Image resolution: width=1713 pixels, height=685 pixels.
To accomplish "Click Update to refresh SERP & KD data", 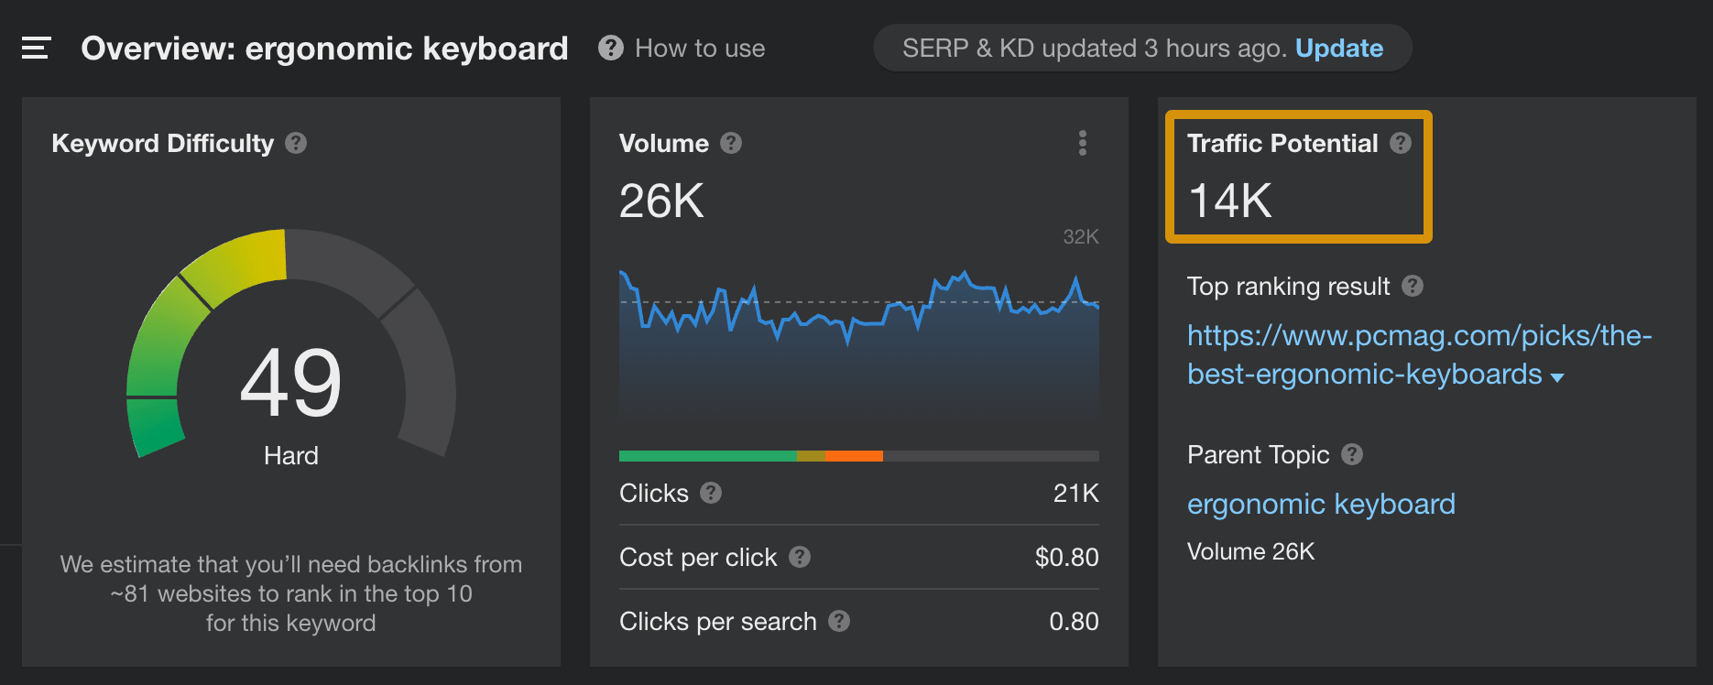I will [x=1339, y=48].
